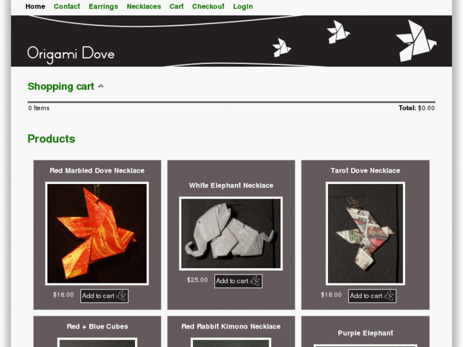Open the Red Rabbit Kimono Necklace title
The width and height of the screenshot is (463, 347).
231,327
